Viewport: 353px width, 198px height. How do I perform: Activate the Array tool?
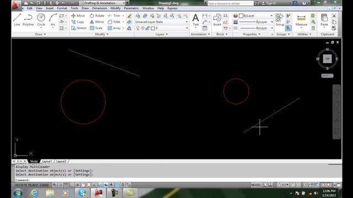click(x=114, y=28)
